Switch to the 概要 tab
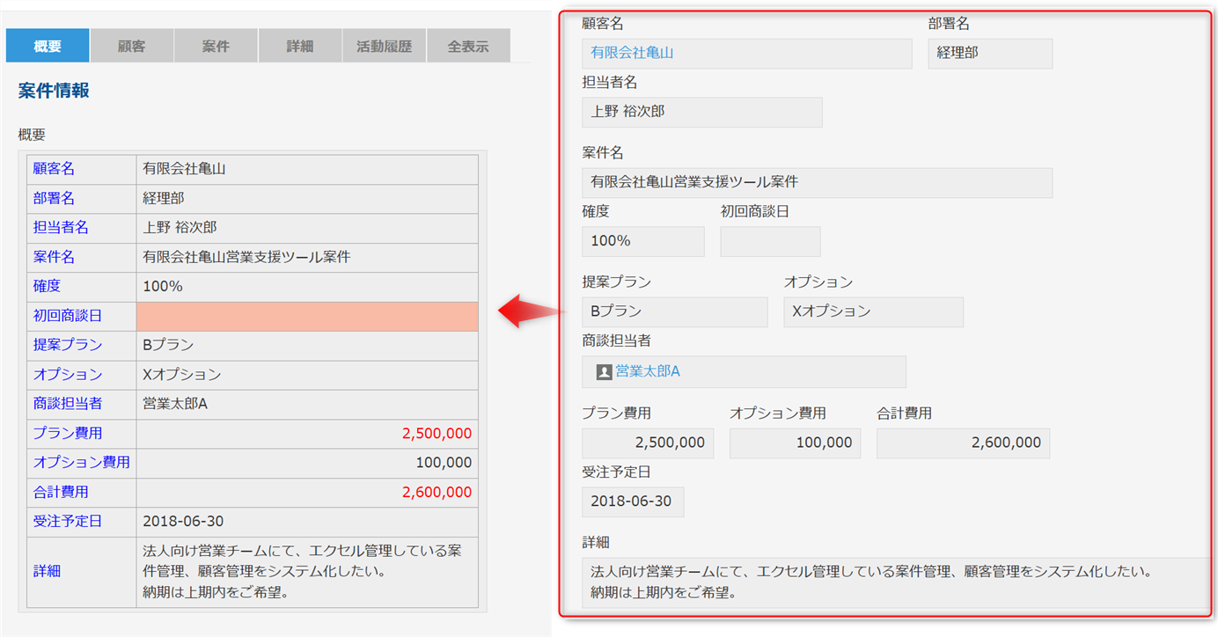 pyautogui.click(x=48, y=46)
